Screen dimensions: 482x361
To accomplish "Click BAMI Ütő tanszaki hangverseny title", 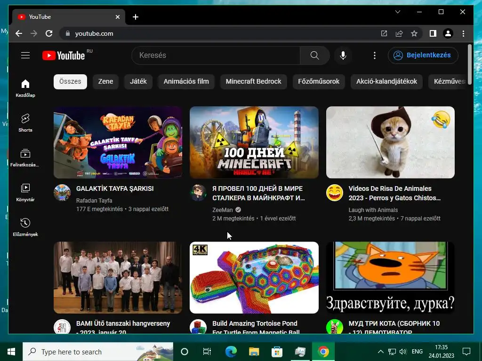I will (x=123, y=327).
